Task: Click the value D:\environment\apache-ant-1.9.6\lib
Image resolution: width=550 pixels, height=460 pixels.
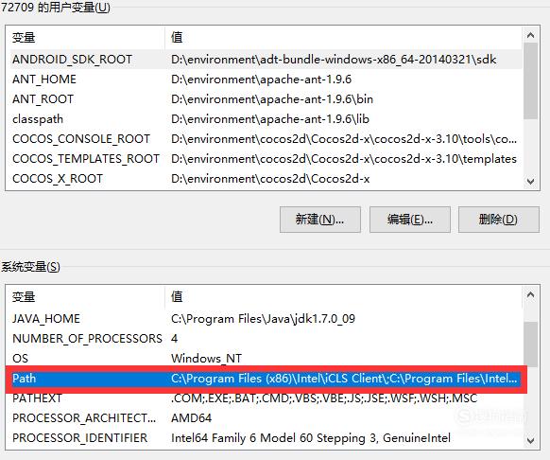Action: 270,119
